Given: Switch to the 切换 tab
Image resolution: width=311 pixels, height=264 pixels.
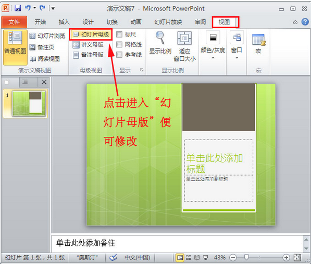Looking at the screenshot, I should [x=112, y=22].
